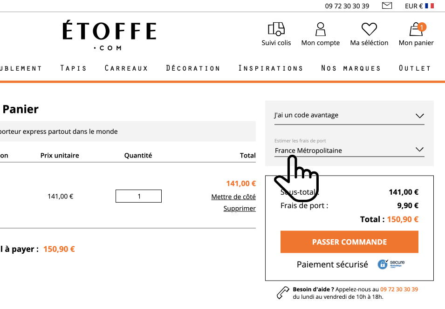The image size is (445, 309).
Task: Open the France Métropolitaine shipping dropdown
Action: pos(349,150)
